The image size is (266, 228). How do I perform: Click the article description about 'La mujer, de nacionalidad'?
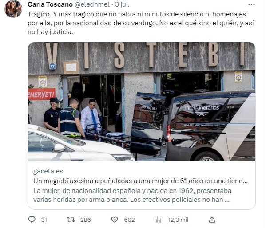(x=132, y=195)
